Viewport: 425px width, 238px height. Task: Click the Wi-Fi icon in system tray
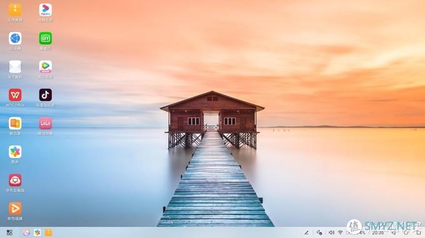341,232
